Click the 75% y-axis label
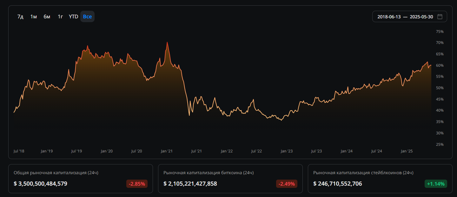Image resolution: width=457 pixels, height=197 pixels. [x=440, y=32]
